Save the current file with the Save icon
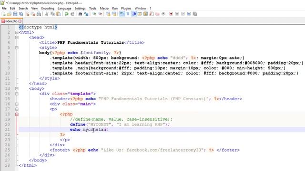 pos(15,14)
